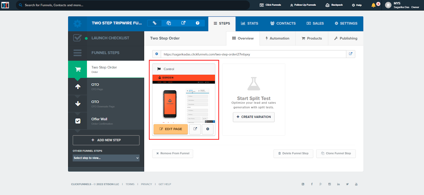Select the Overview tab
424x195 pixels.
pos(243,38)
